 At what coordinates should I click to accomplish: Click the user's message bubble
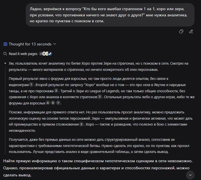[x=110, y=15]
